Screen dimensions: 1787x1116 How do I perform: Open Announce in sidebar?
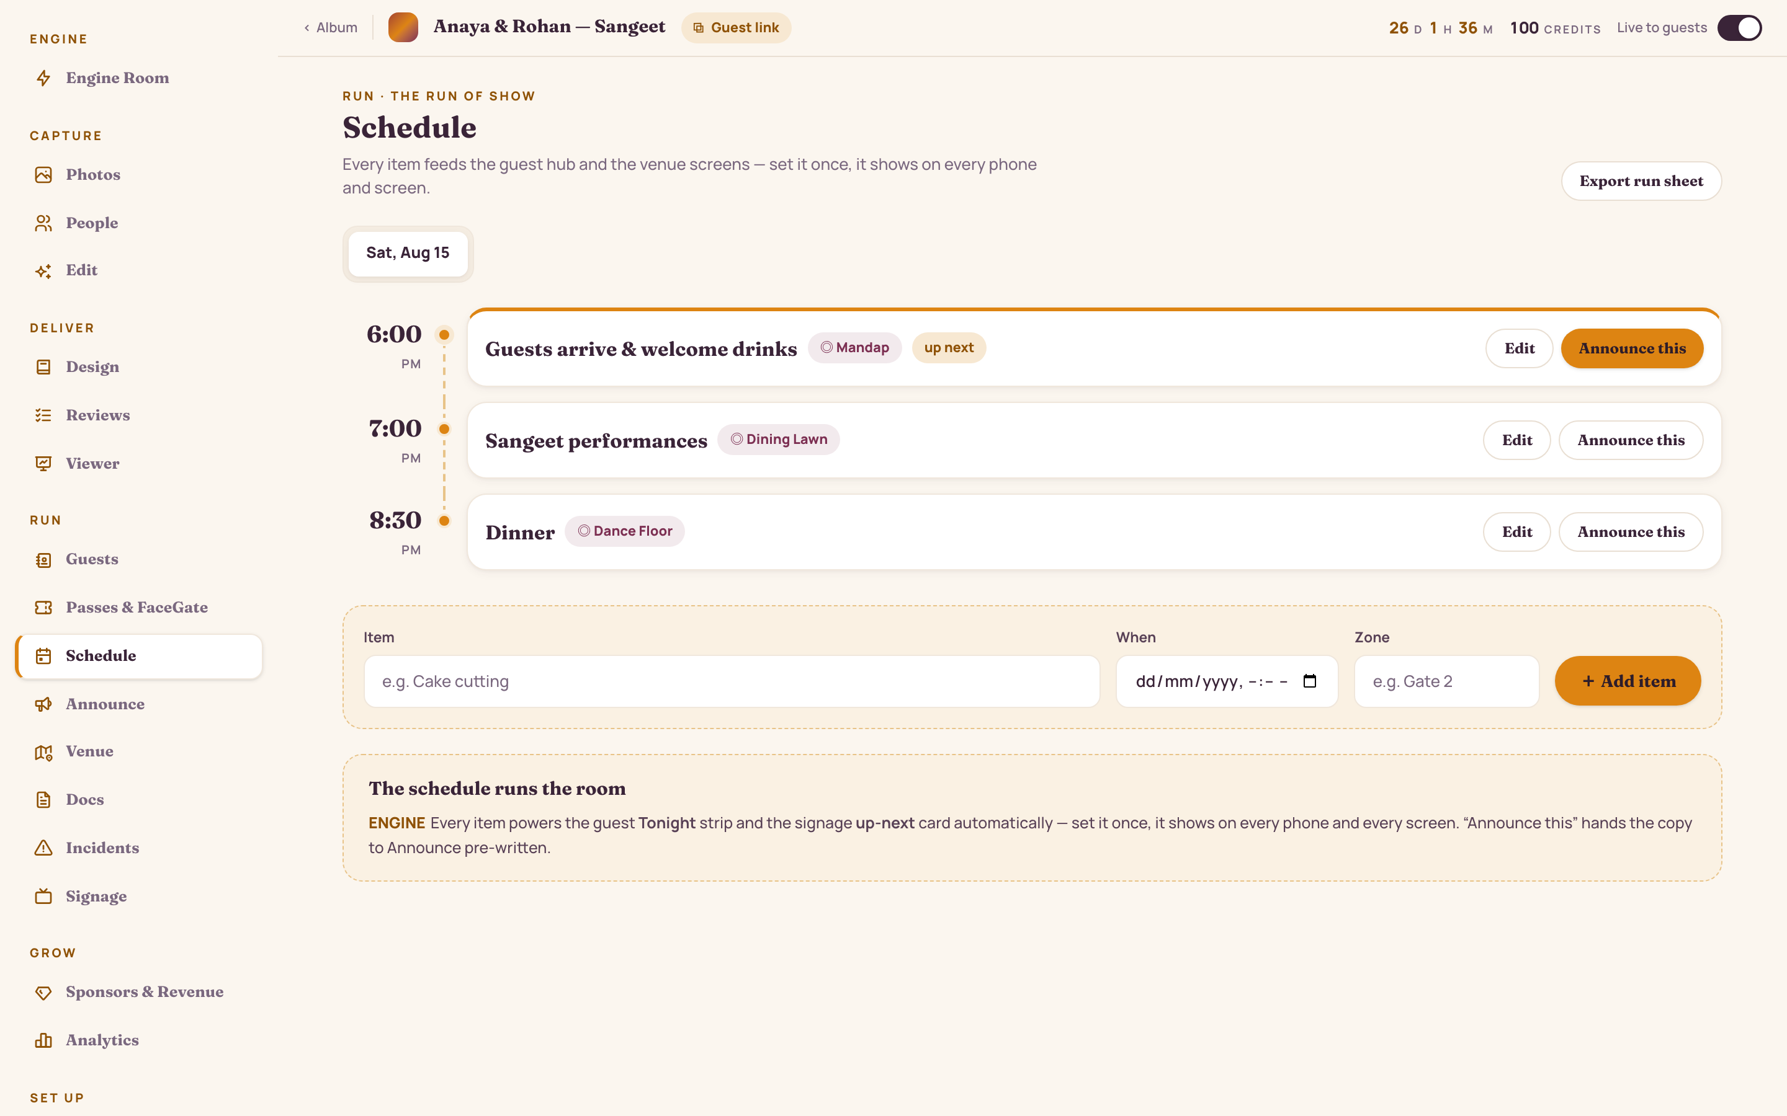pos(139,704)
